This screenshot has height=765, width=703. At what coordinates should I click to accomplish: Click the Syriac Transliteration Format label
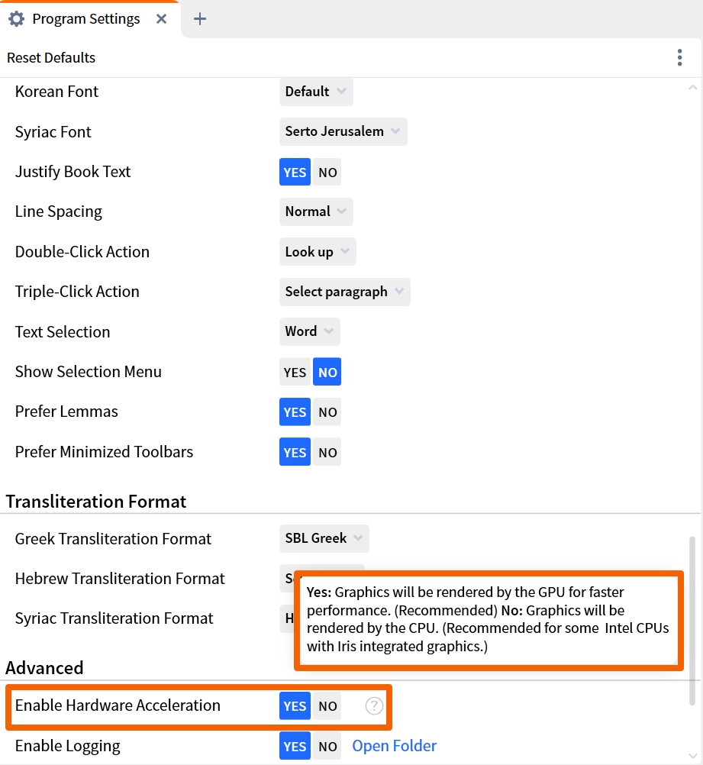[114, 618]
